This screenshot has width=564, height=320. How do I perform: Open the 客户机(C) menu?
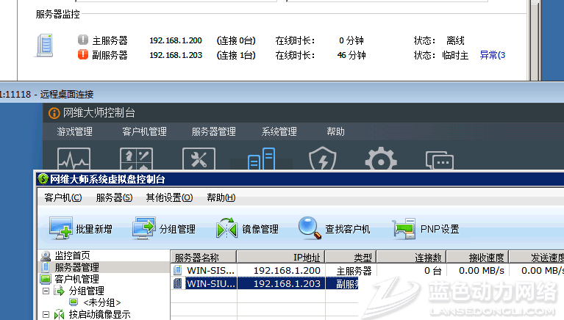(x=63, y=197)
